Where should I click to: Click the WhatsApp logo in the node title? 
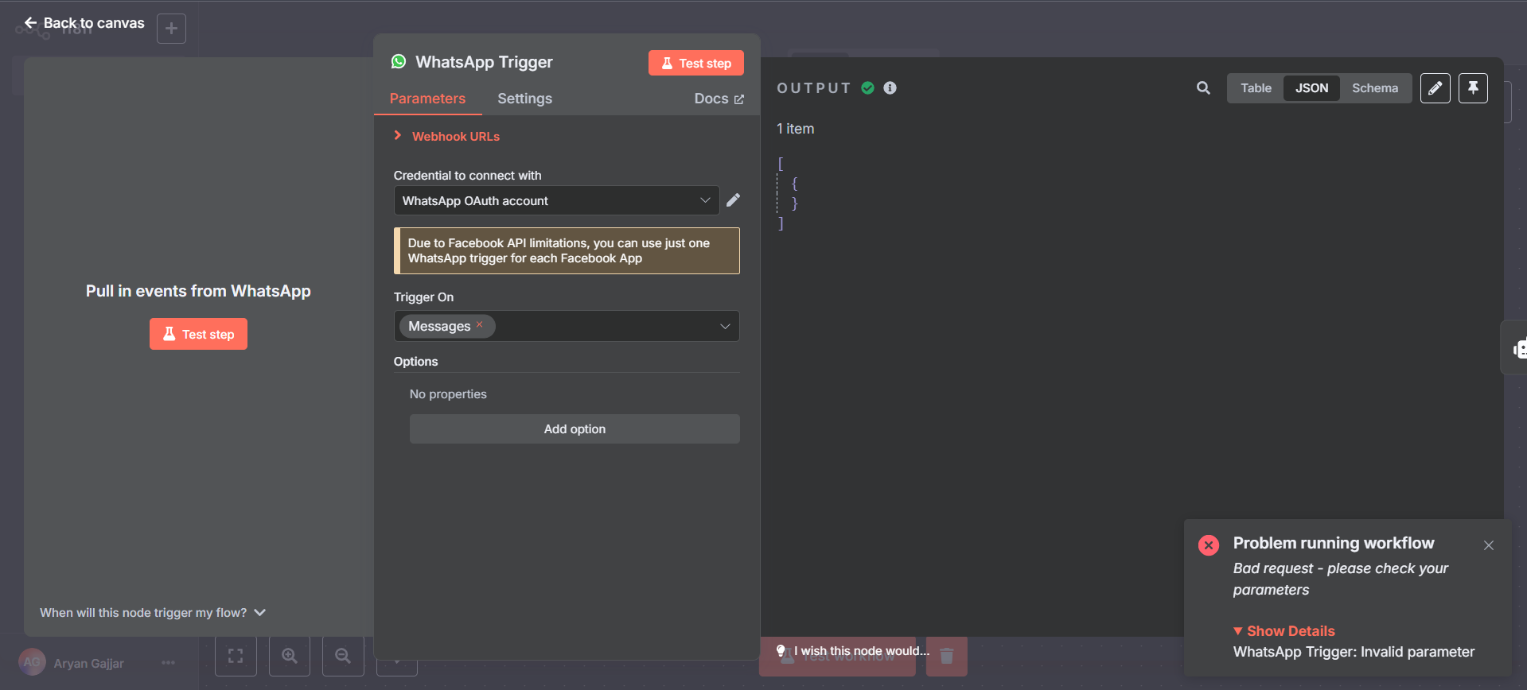(399, 61)
